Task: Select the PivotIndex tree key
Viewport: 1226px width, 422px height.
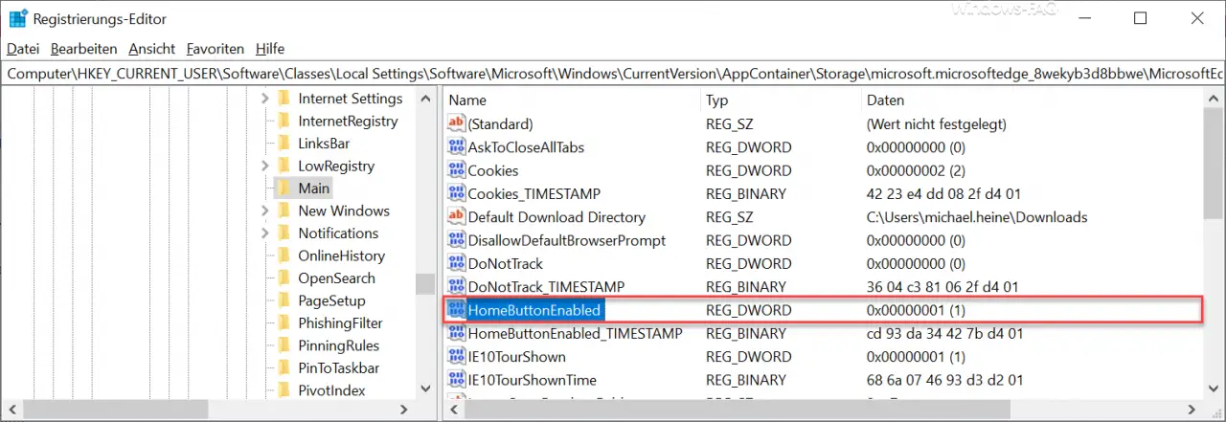Action: point(331,390)
